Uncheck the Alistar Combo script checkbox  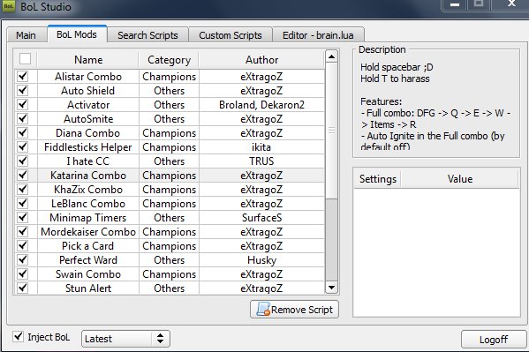[23, 76]
